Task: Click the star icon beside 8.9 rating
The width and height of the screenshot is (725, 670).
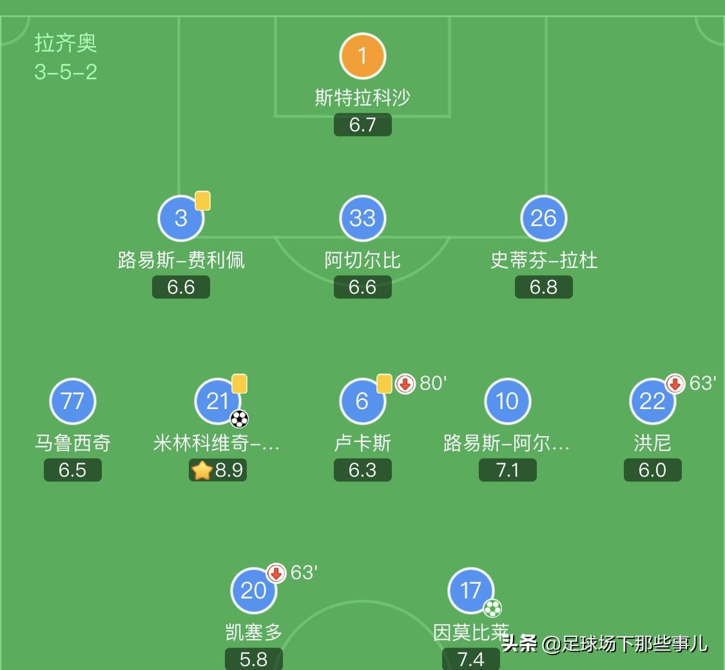Action: tap(202, 470)
